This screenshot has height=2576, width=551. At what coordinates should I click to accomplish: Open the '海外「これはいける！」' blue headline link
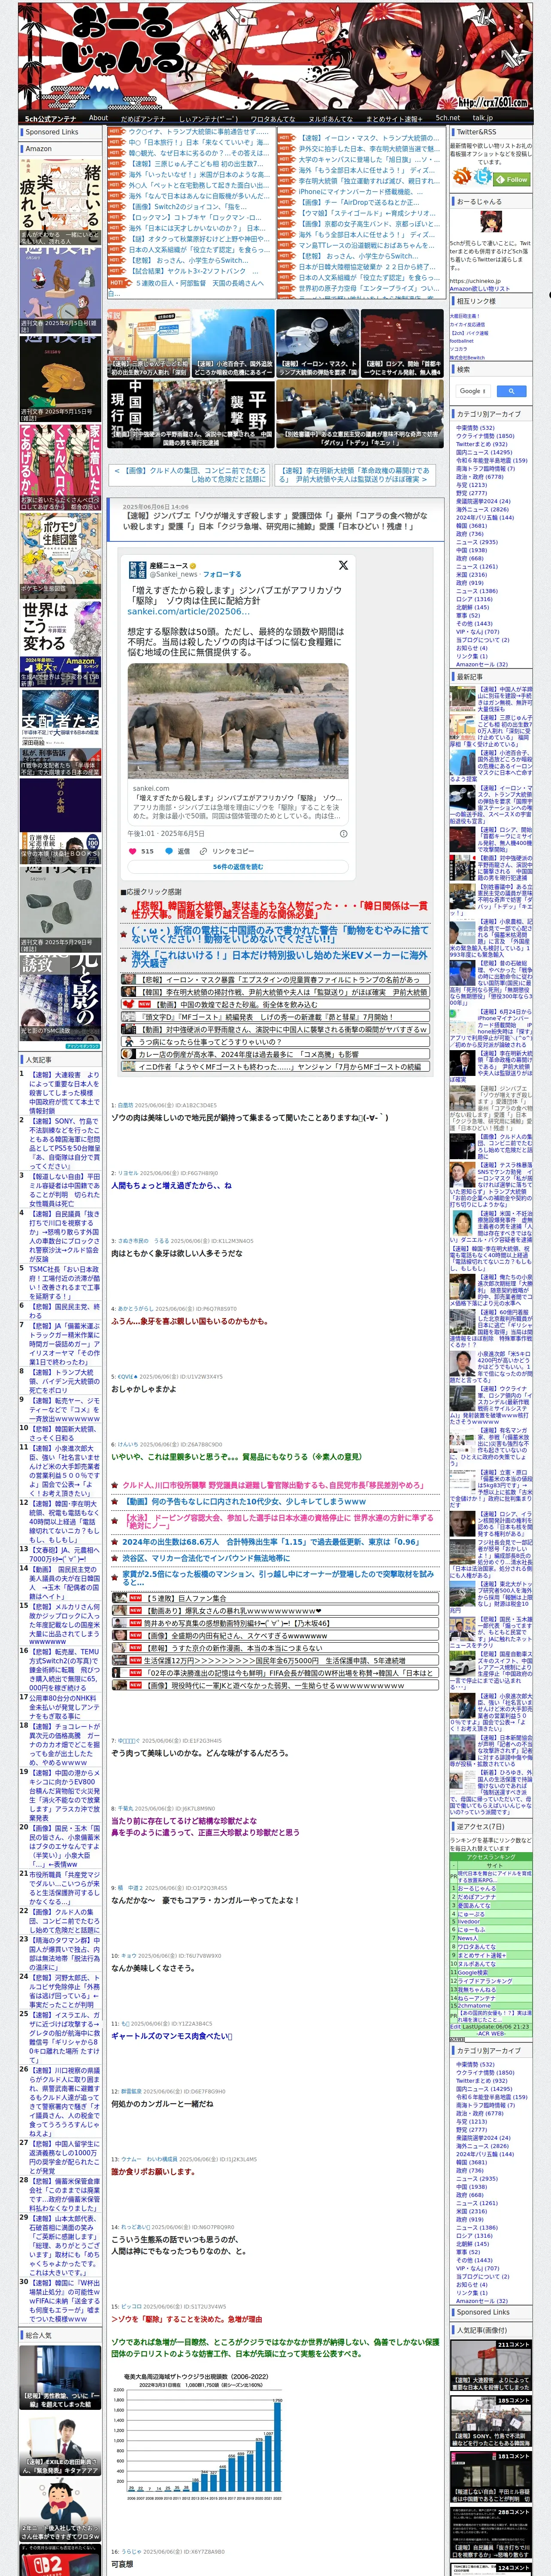[x=279, y=960]
